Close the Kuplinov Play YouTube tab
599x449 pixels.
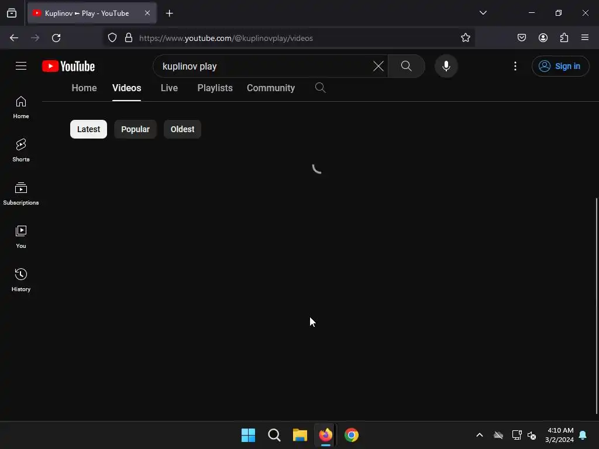147,13
